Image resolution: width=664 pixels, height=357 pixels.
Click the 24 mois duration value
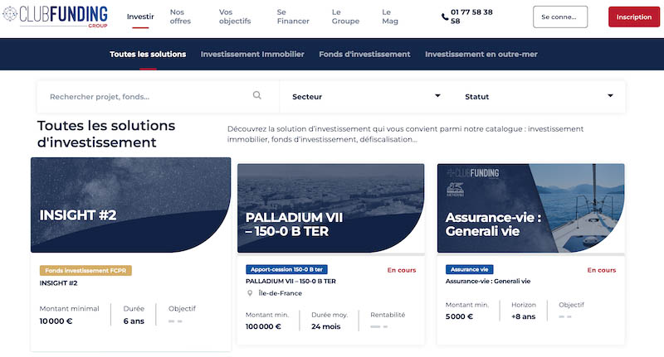tap(325, 326)
